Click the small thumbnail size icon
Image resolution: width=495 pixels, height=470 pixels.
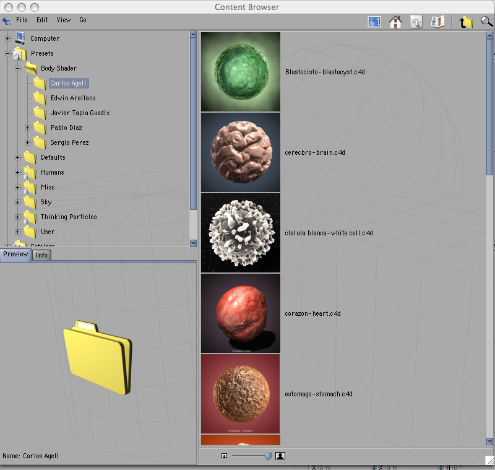(224, 456)
